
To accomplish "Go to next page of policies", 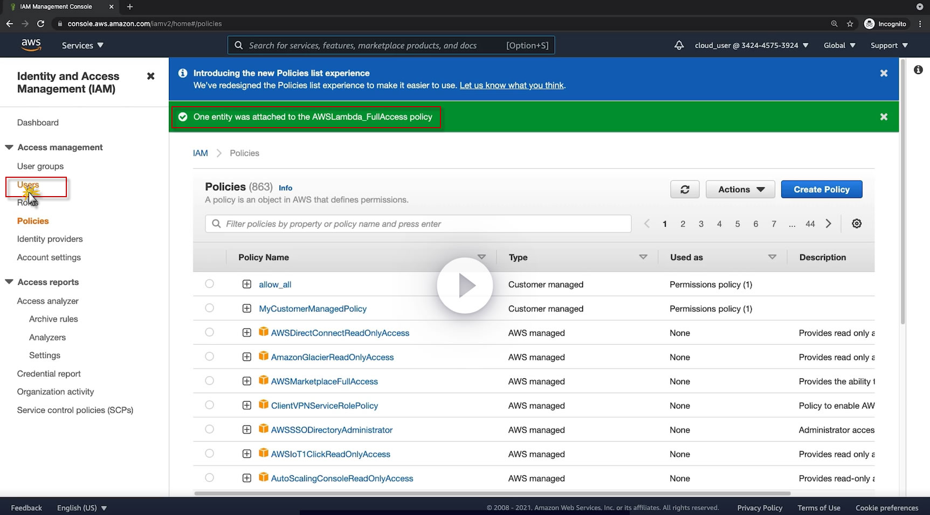I will pyautogui.click(x=828, y=224).
